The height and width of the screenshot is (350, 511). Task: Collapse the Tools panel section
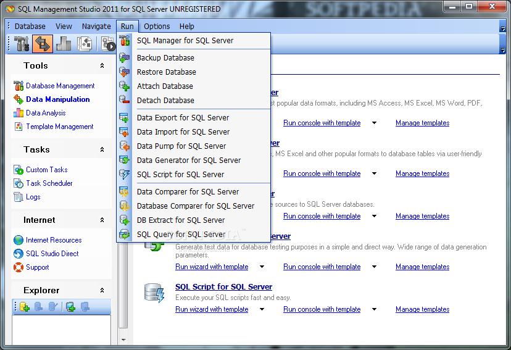coord(102,65)
